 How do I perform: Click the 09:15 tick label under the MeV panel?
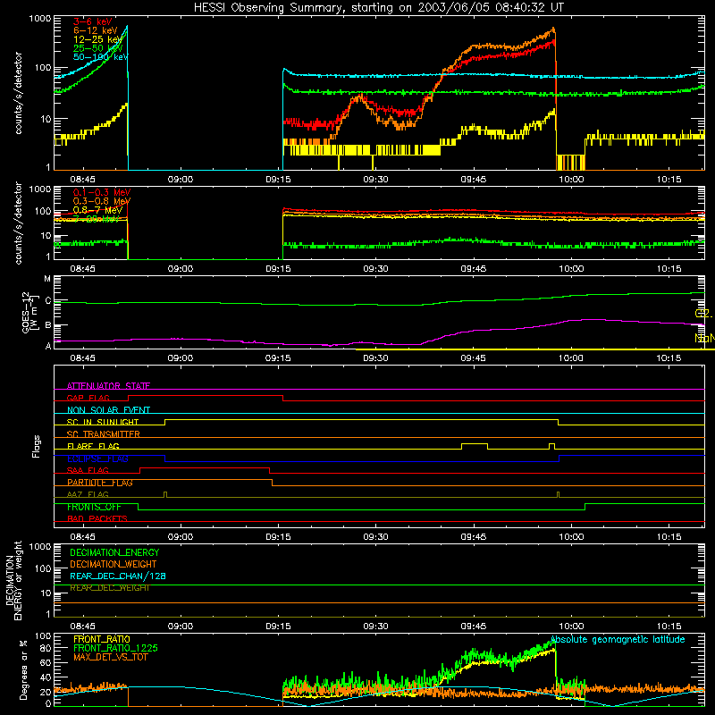(278, 269)
